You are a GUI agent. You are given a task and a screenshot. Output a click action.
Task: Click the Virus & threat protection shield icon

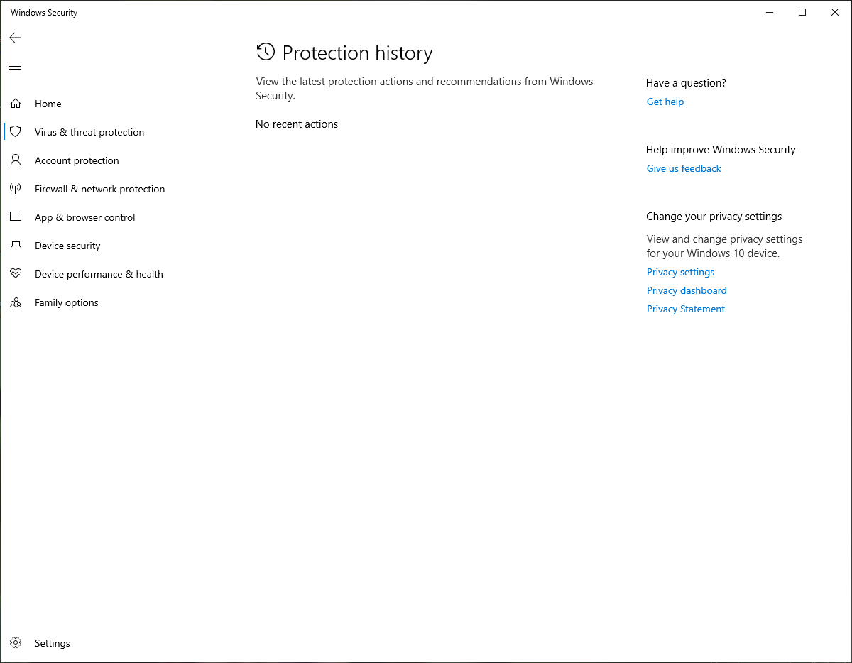tap(16, 132)
